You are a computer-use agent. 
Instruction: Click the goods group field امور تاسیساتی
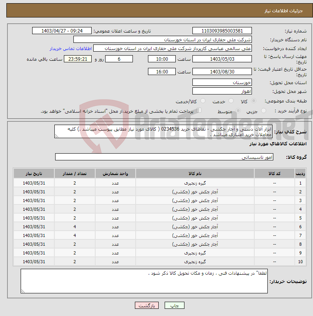pos(164,157)
